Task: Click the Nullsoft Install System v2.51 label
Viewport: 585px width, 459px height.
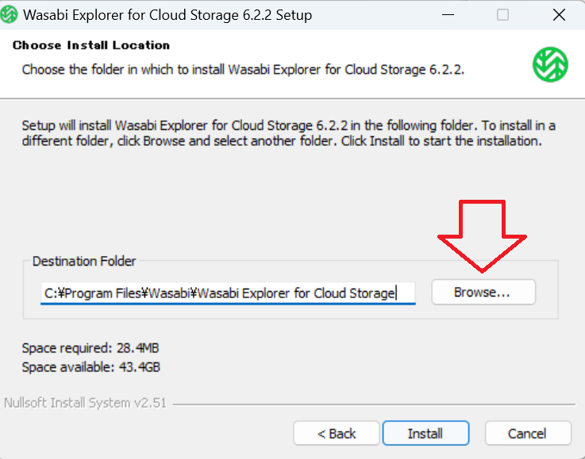Action: tap(85, 403)
